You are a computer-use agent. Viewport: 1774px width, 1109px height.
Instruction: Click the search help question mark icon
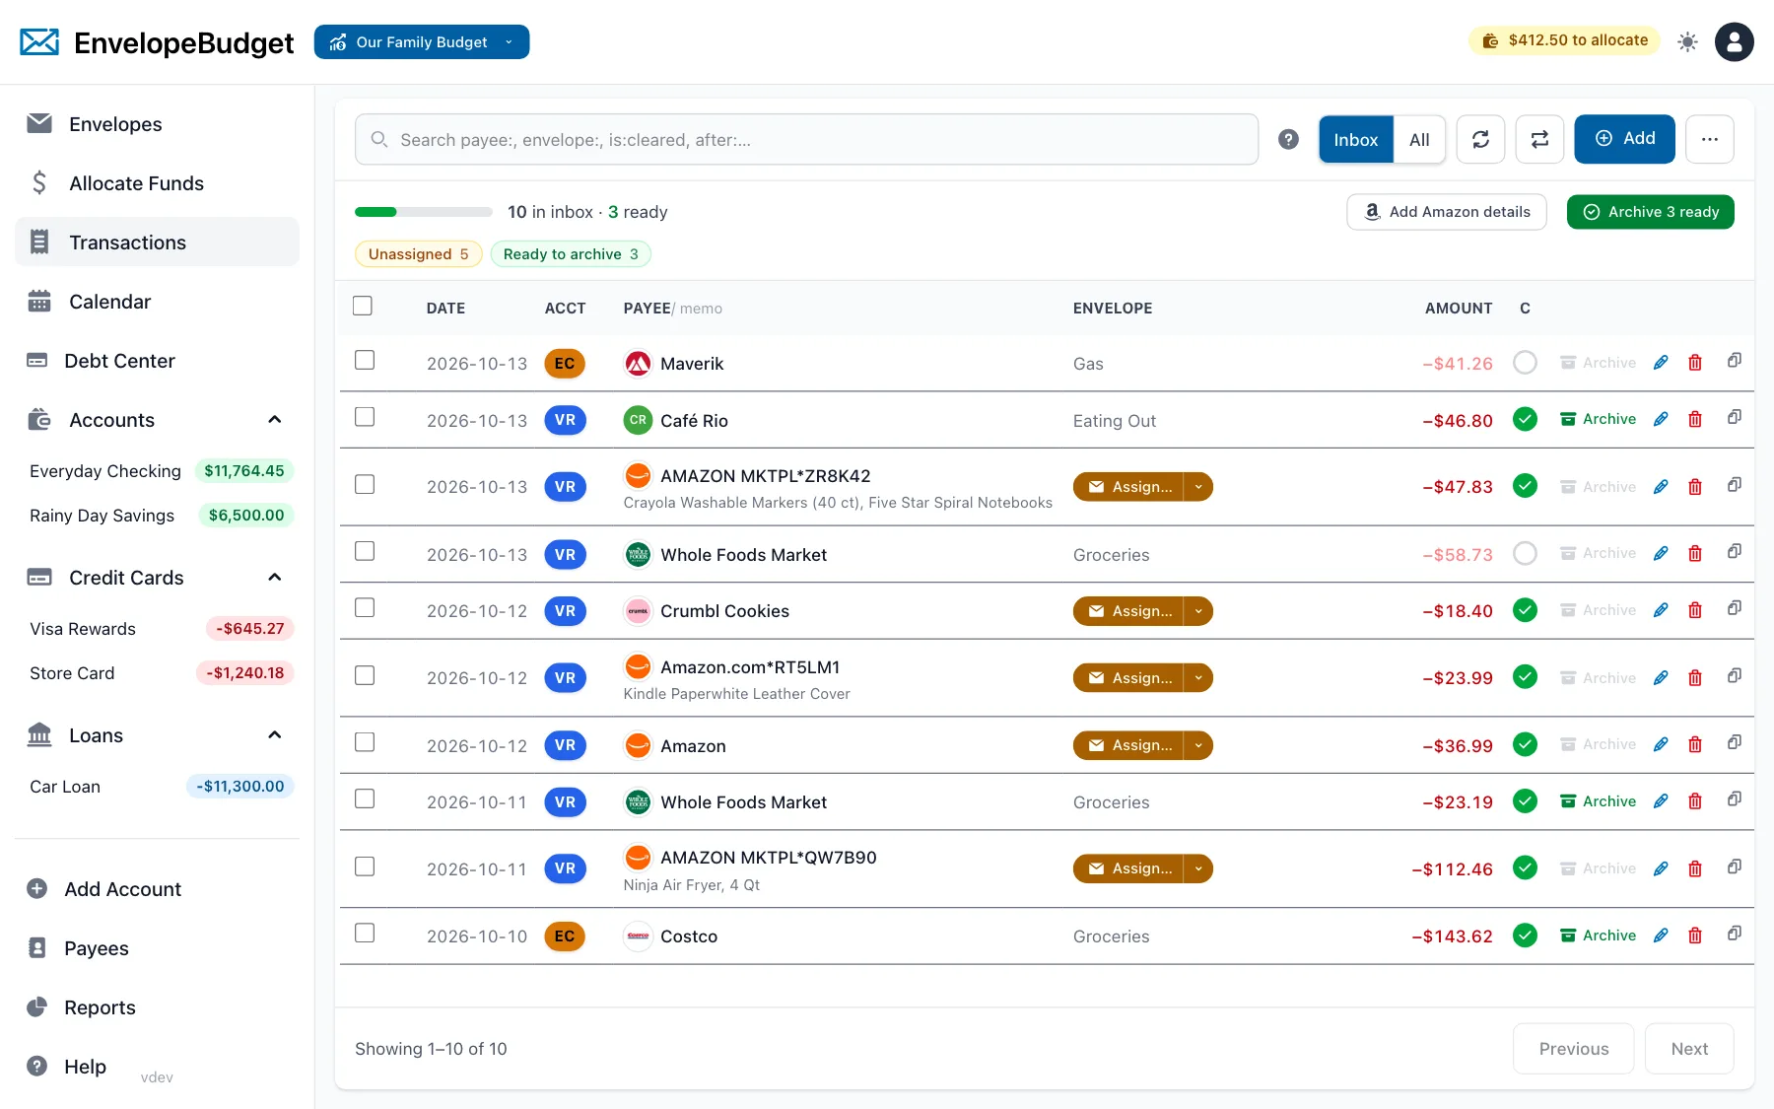pyautogui.click(x=1288, y=139)
